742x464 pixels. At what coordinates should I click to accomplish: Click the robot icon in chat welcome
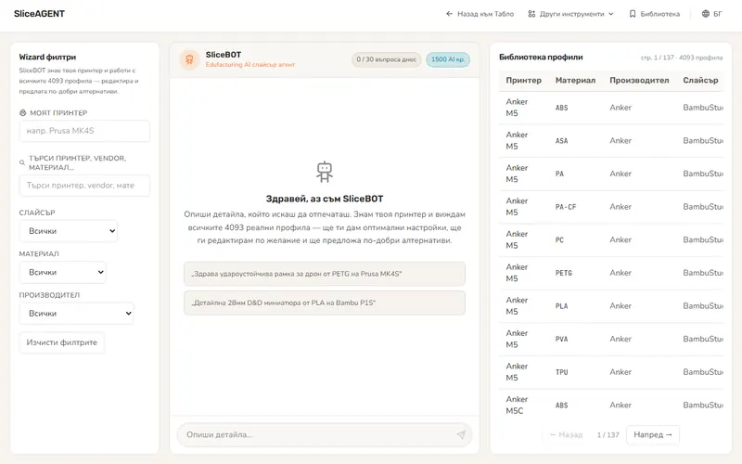point(325,172)
